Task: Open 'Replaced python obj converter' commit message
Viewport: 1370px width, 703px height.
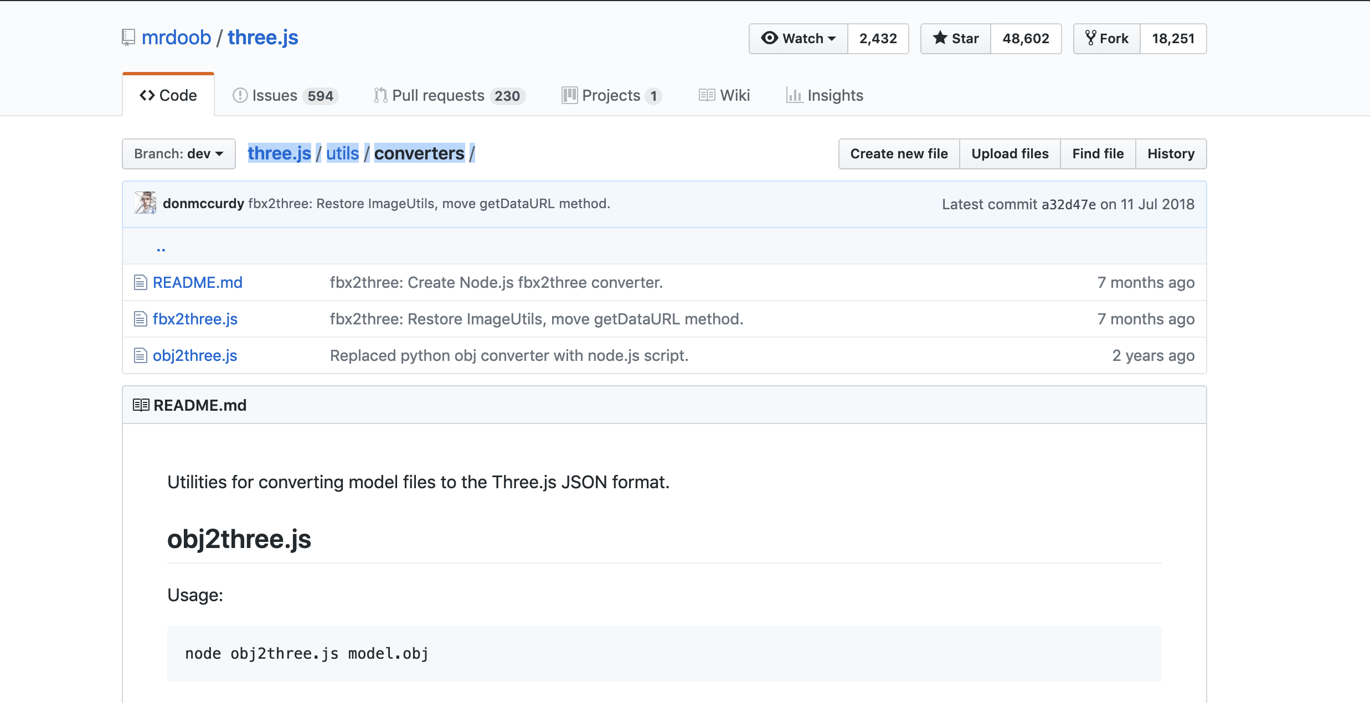Action: click(509, 355)
